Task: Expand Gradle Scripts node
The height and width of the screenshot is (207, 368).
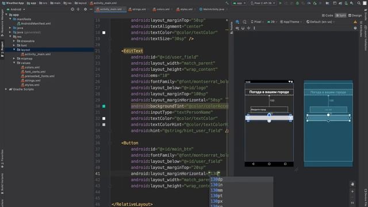Action: [6, 89]
